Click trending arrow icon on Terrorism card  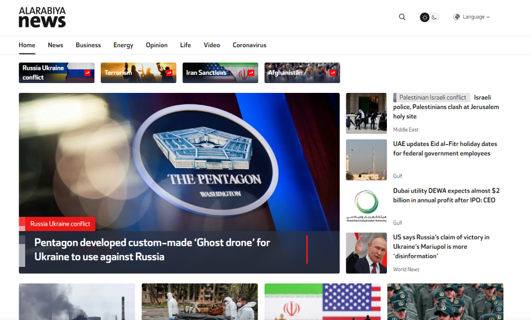[169, 72]
